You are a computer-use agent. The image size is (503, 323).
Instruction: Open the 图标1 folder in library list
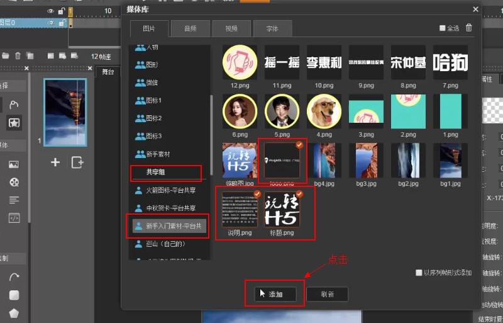[x=153, y=101]
